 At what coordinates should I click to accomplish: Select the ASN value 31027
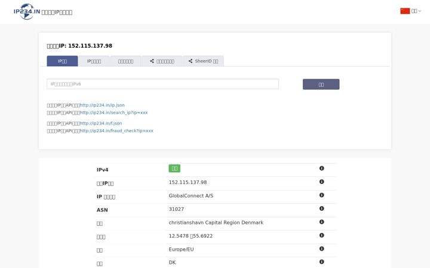coord(176,209)
